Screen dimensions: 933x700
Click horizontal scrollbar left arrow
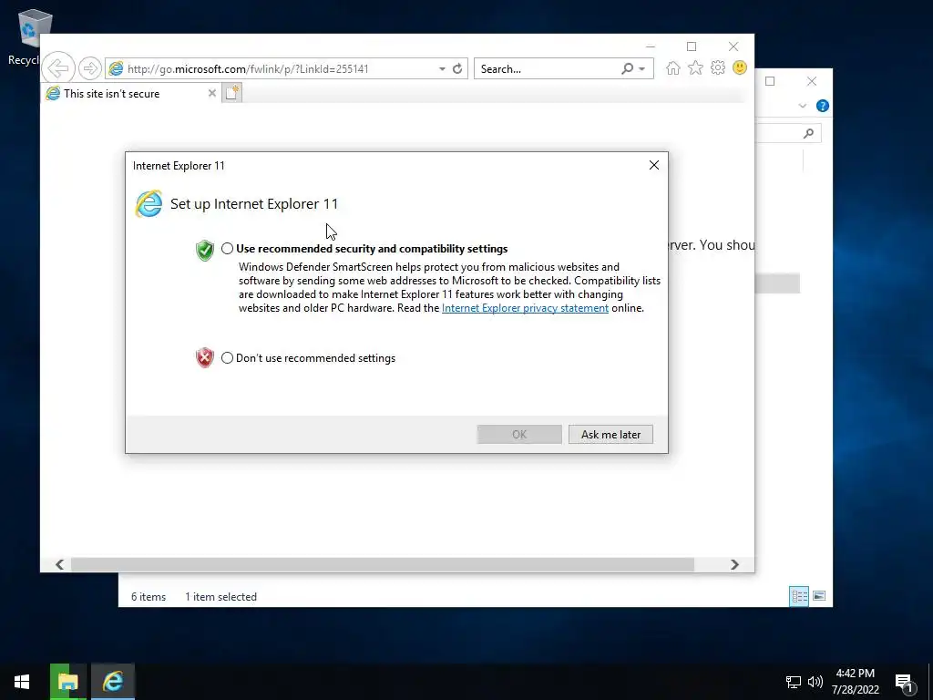click(59, 564)
